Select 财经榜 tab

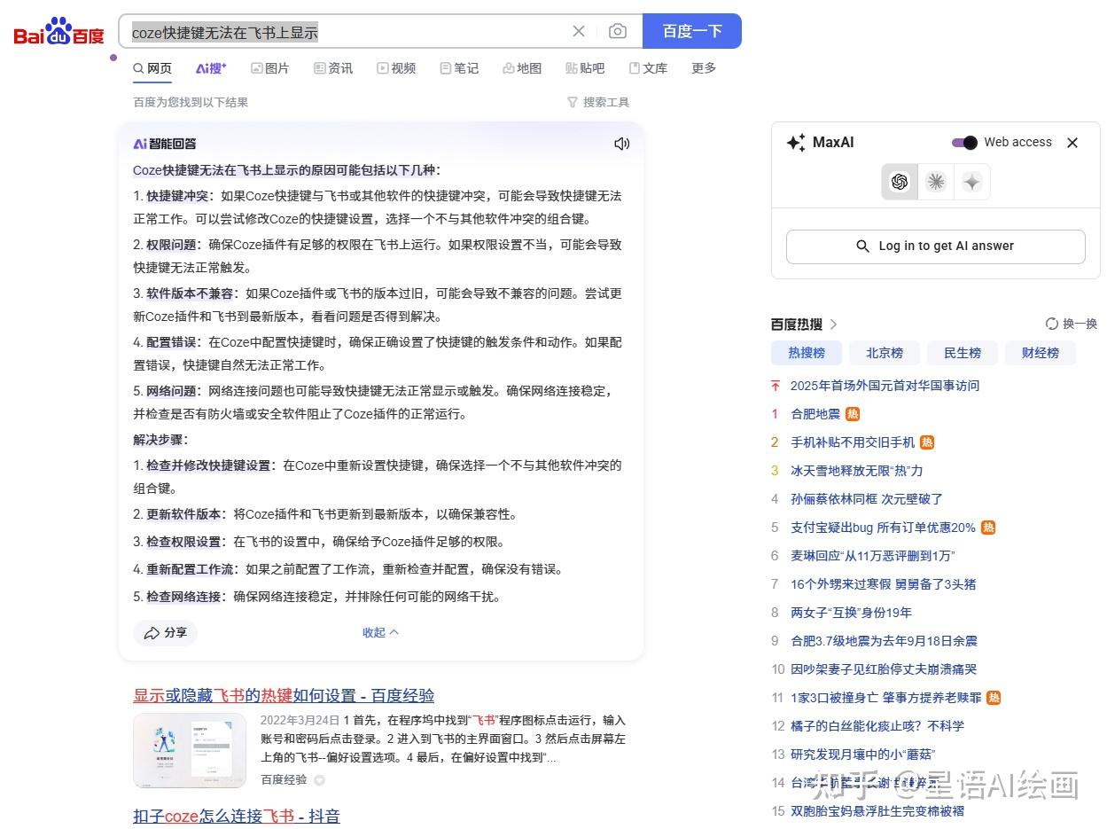click(x=1041, y=353)
